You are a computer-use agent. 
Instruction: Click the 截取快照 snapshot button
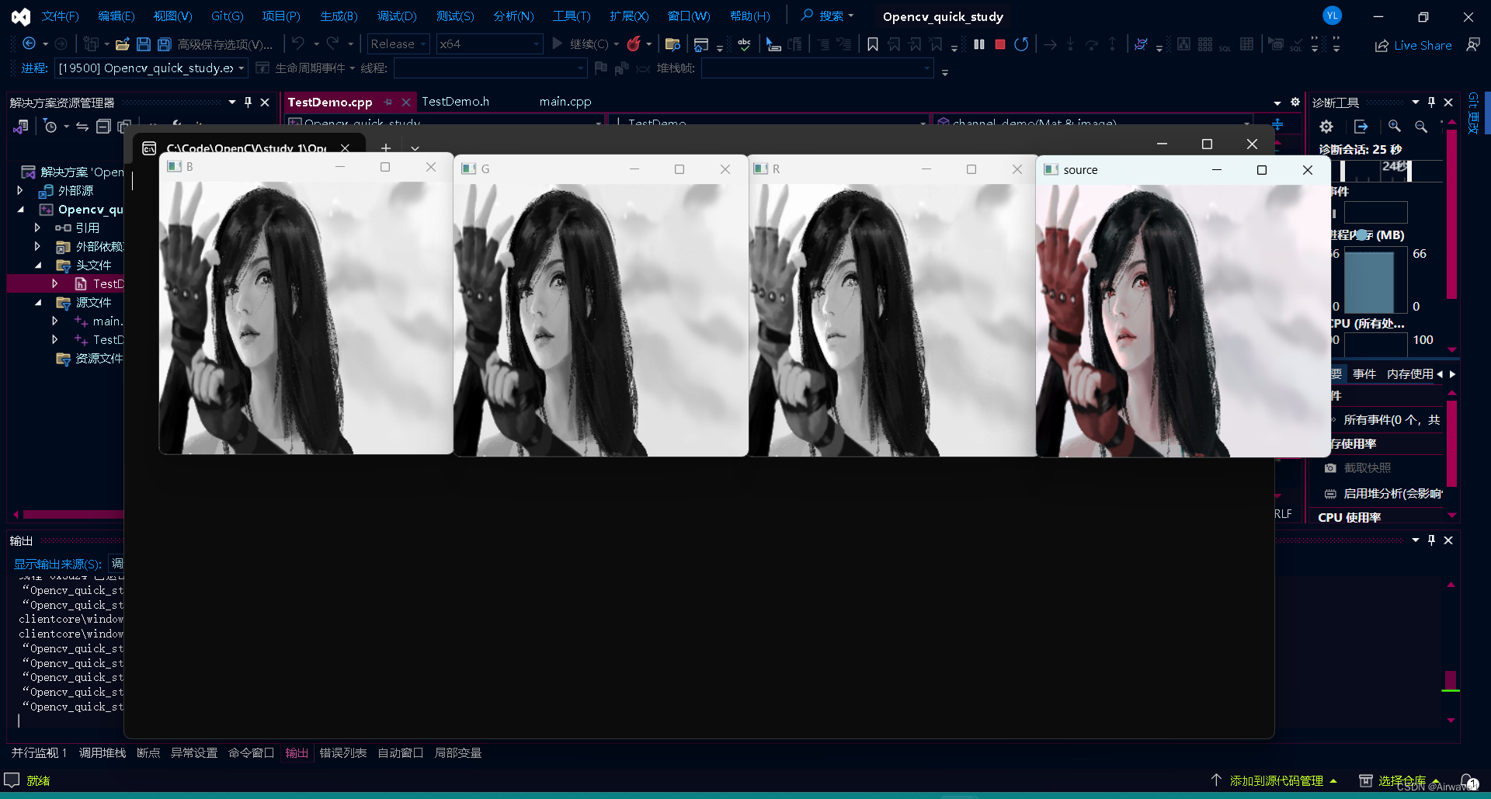point(1357,468)
